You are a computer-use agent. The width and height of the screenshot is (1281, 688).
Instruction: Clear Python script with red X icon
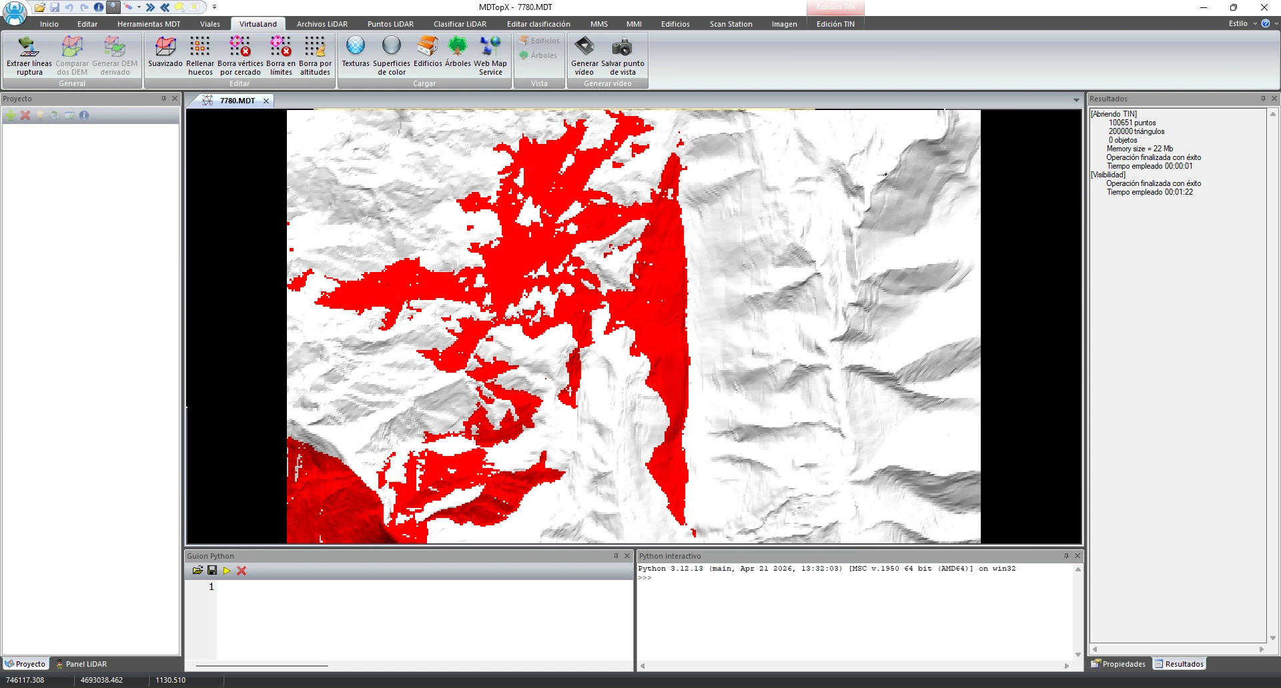click(242, 570)
